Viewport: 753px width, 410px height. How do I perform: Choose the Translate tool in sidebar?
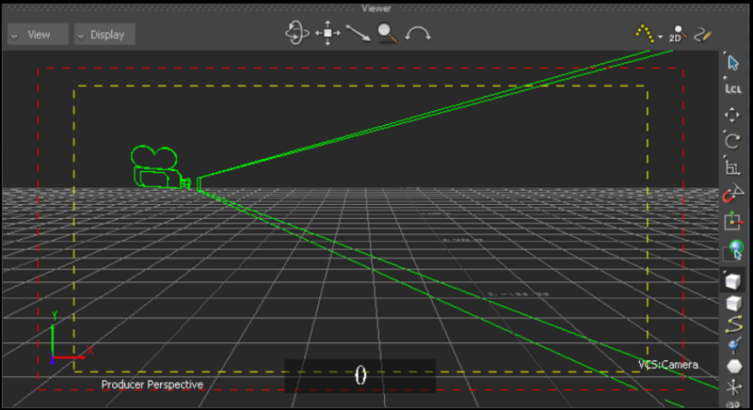click(x=732, y=115)
